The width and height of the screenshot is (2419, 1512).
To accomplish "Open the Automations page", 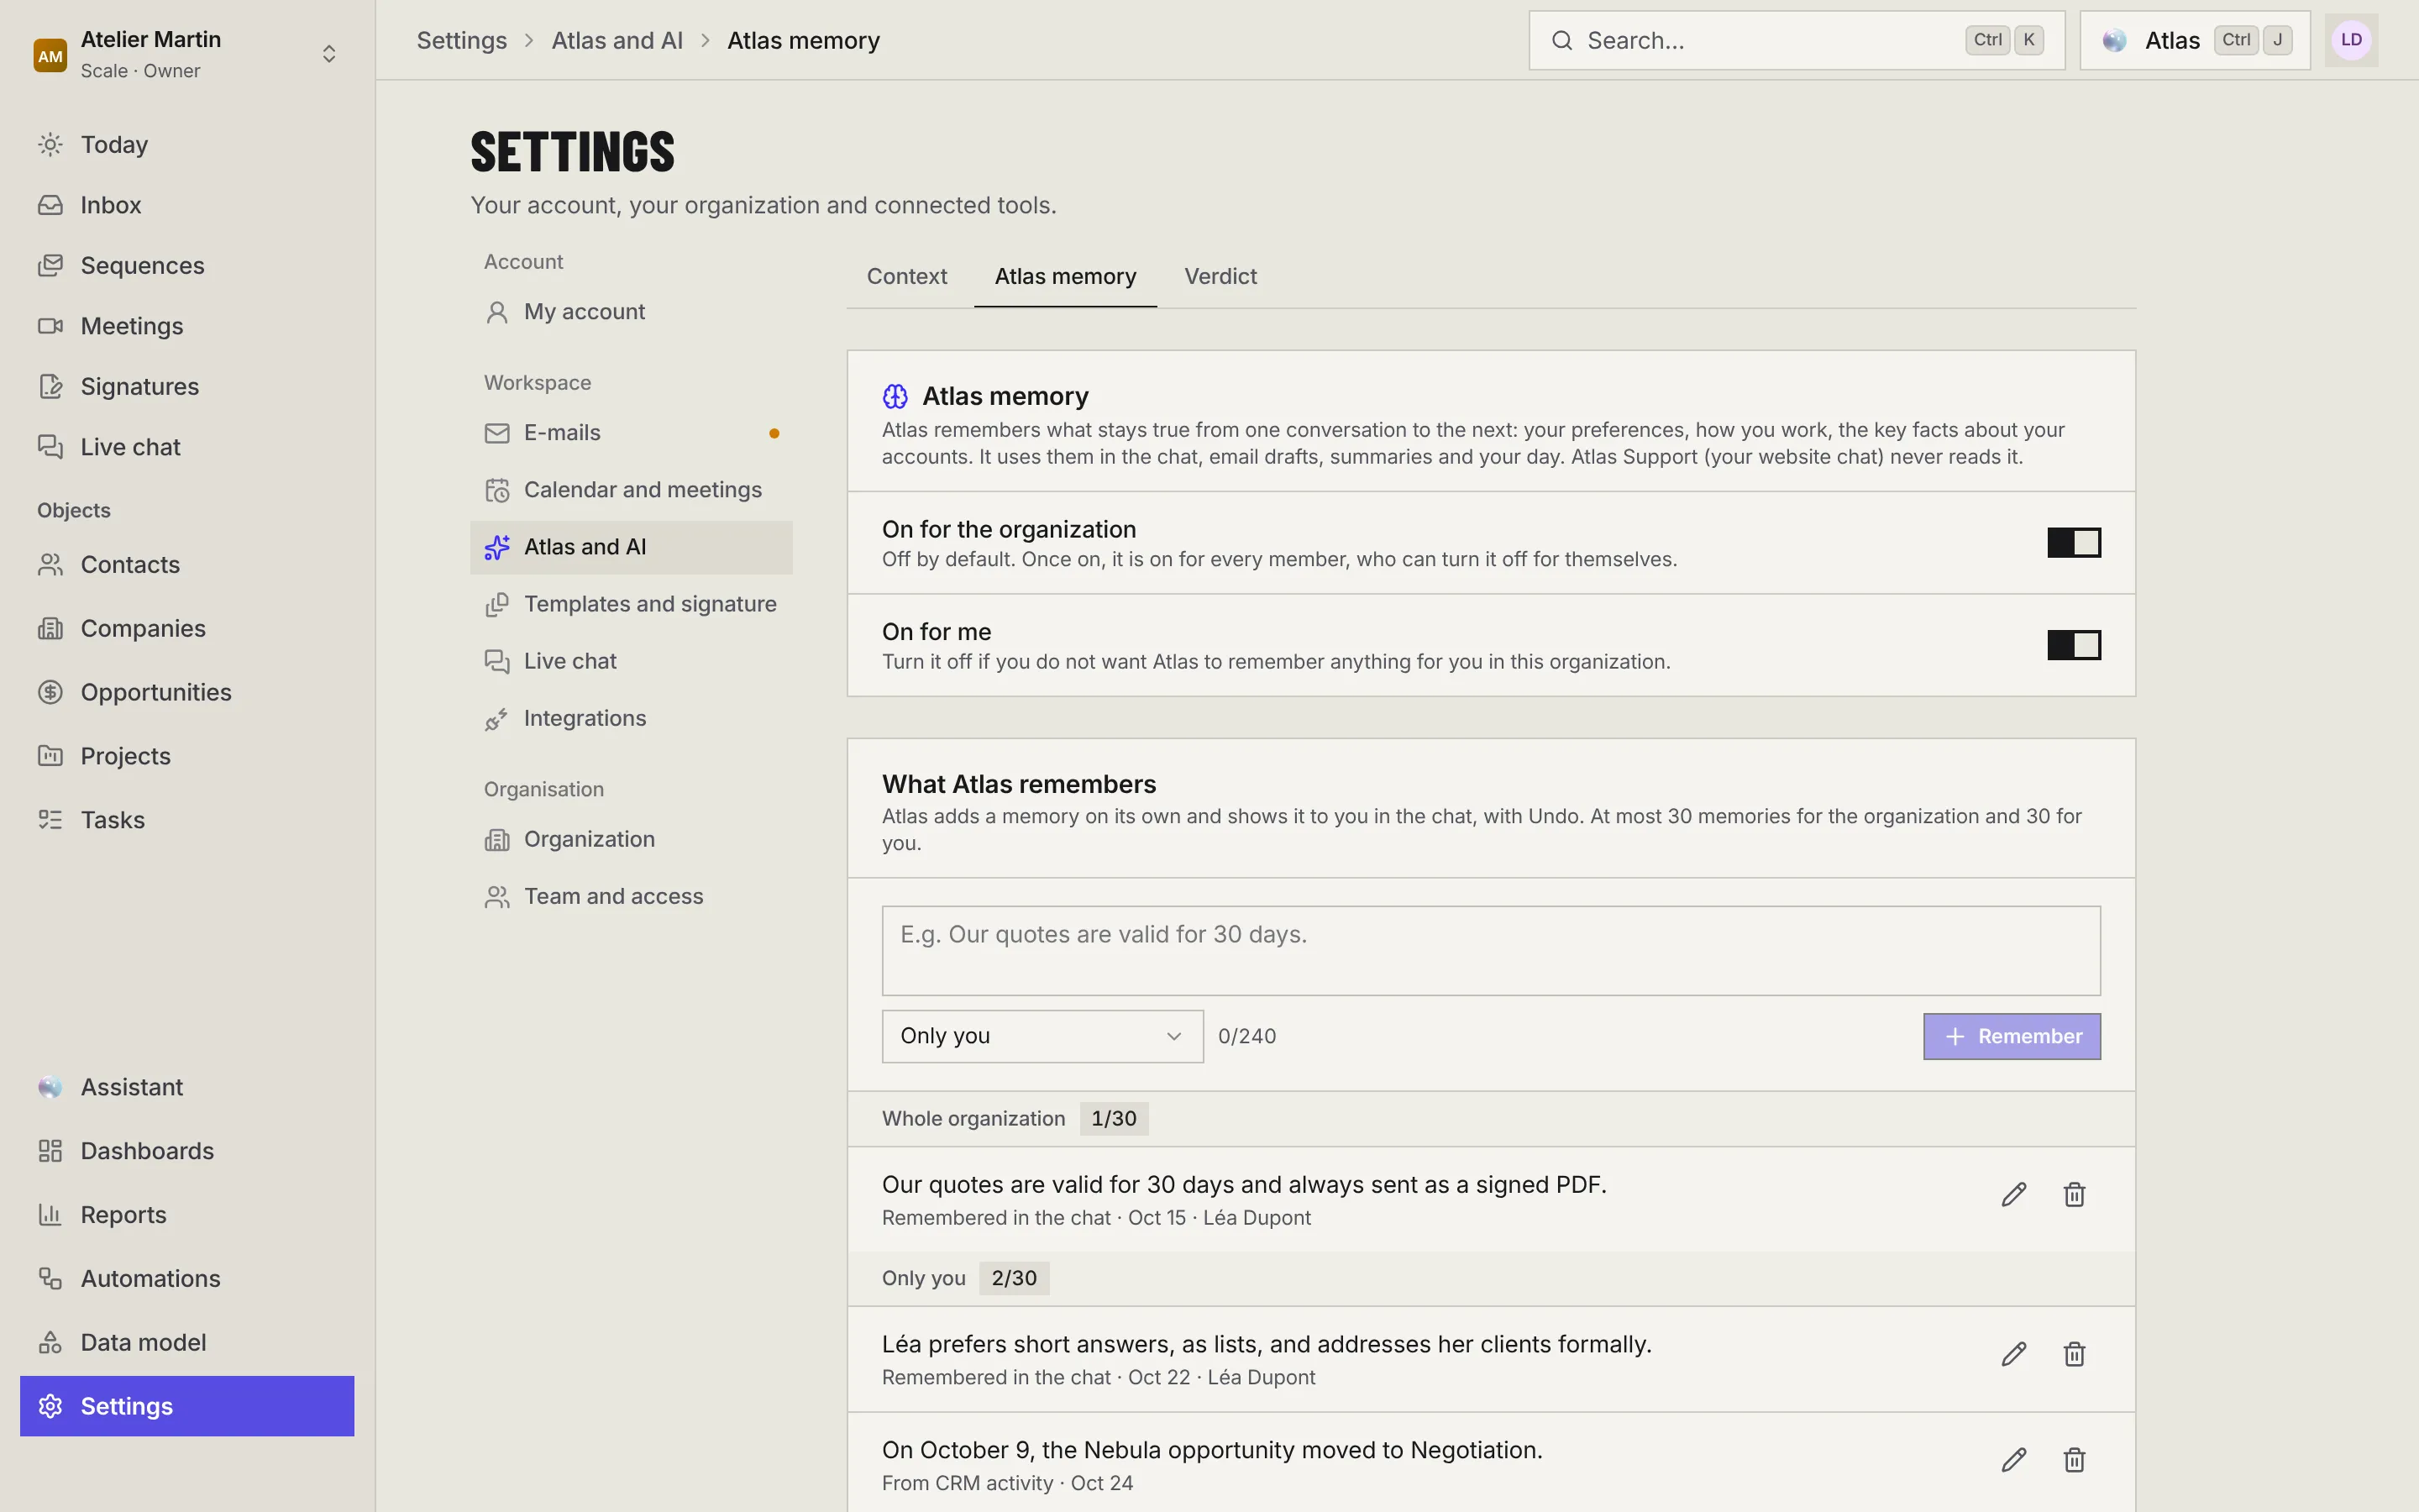I will (187, 1278).
